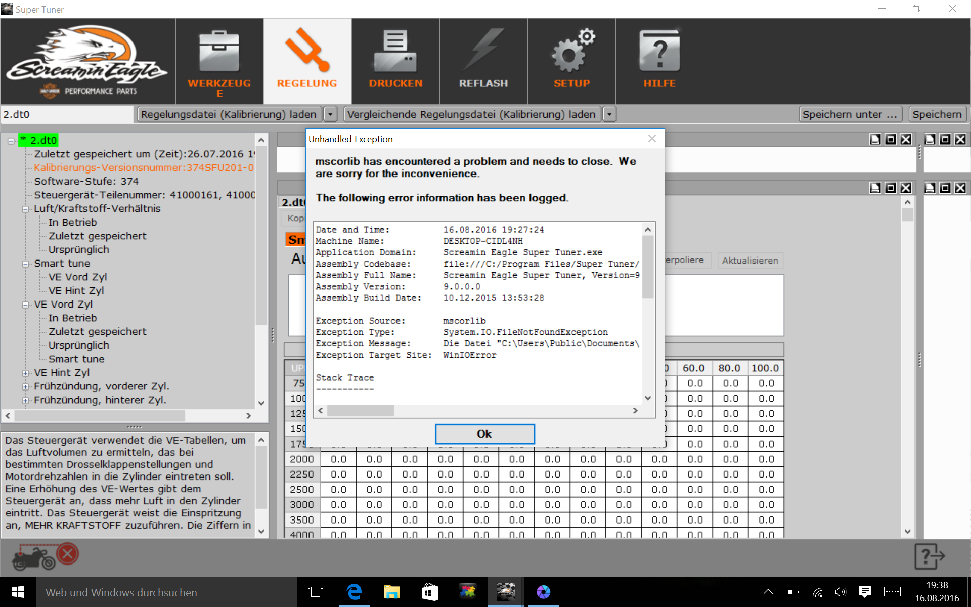Open Windows Start menu

coord(18,592)
